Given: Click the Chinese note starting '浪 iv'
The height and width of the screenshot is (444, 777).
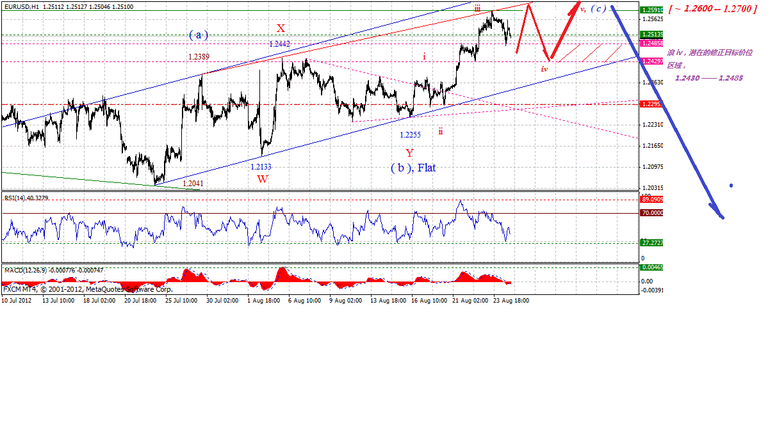Looking at the screenshot, I should pos(710,58).
